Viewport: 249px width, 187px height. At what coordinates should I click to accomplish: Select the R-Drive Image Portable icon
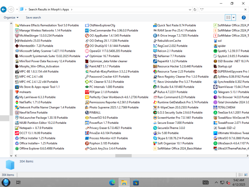point(155,35)
